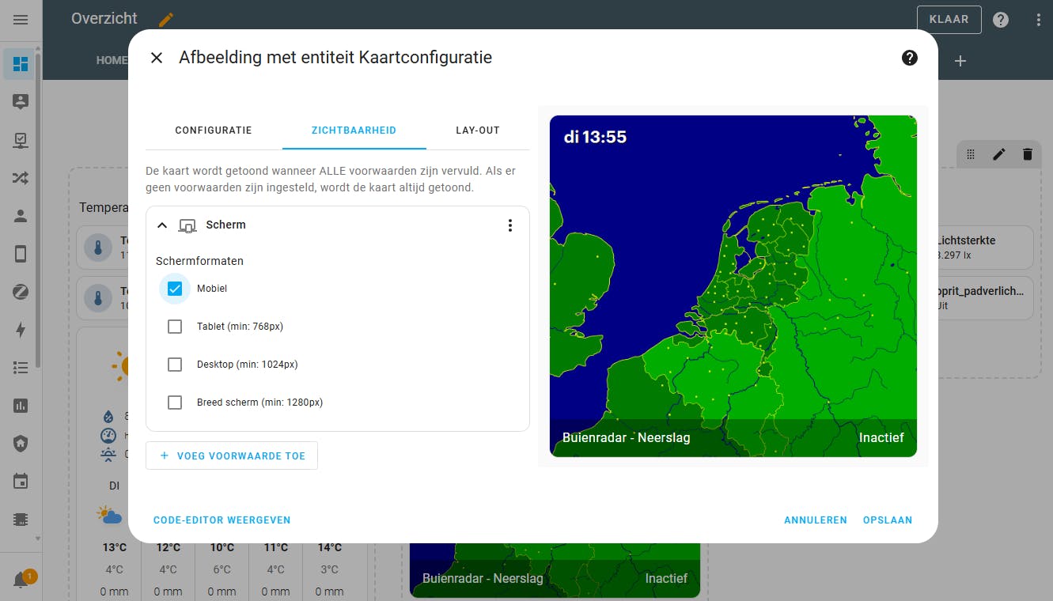Viewport: 1053px width, 601px height.
Task: Close the Kaartconfiguratie dialog with X
Action: [157, 58]
